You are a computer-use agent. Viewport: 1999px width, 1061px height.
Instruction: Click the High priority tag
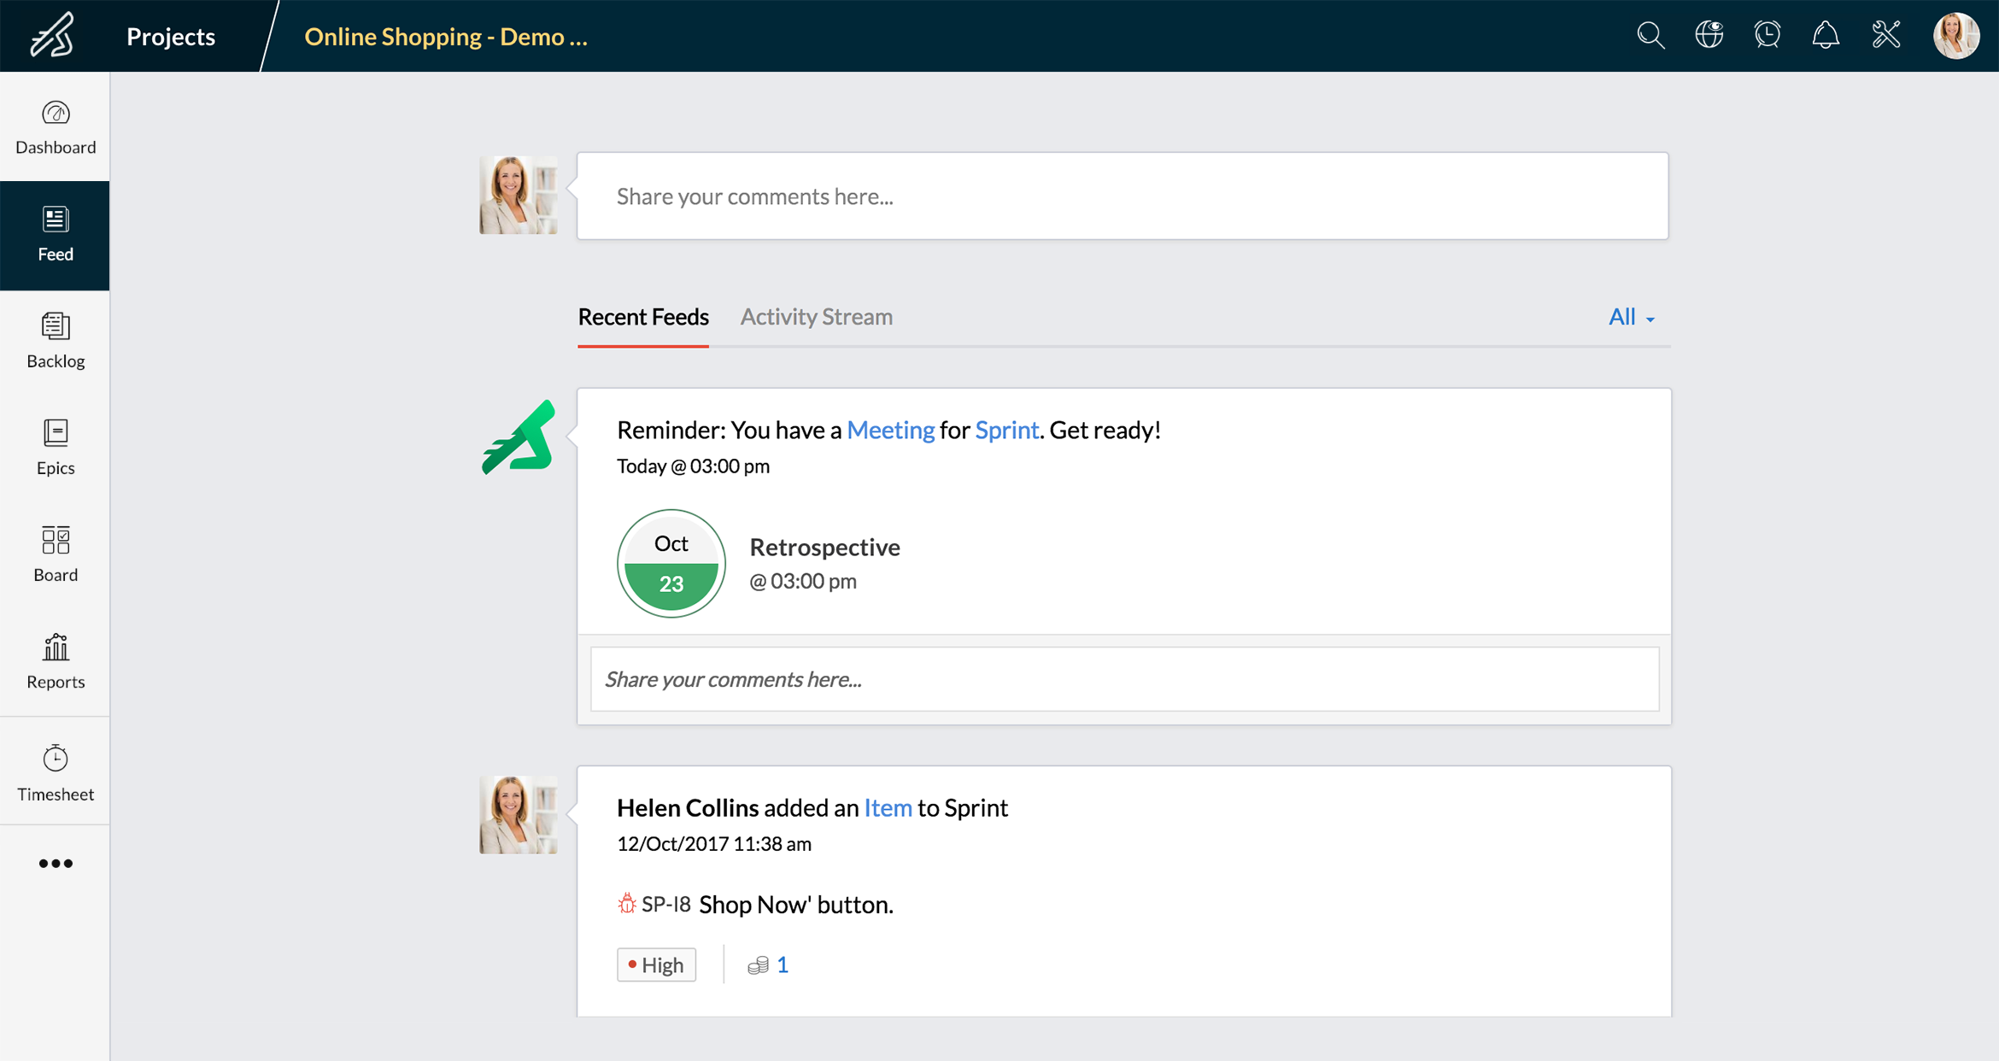(x=656, y=964)
